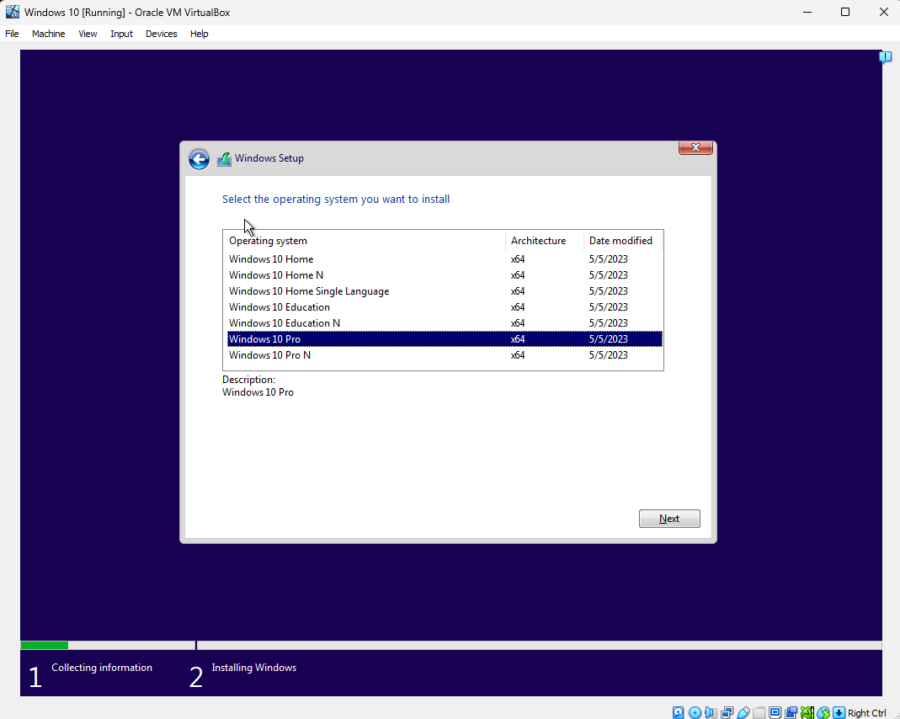Click the Windows Setup title icon

point(224,159)
